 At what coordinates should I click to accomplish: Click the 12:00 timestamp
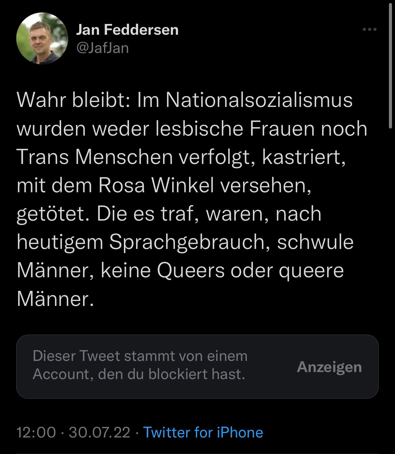(x=36, y=432)
